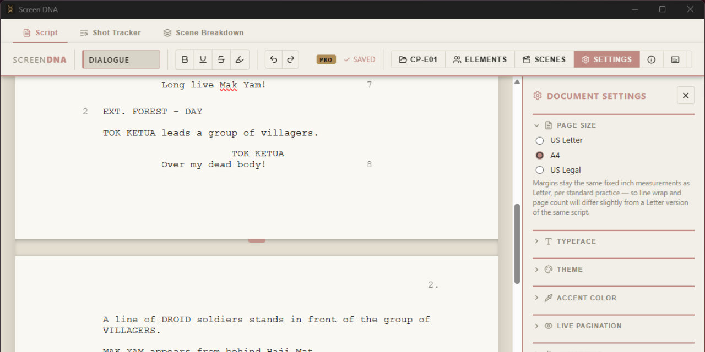Image resolution: width=705 pixels, height=352 pixels.
Task: Click the page break marker handle
Action: coord(257,240)
